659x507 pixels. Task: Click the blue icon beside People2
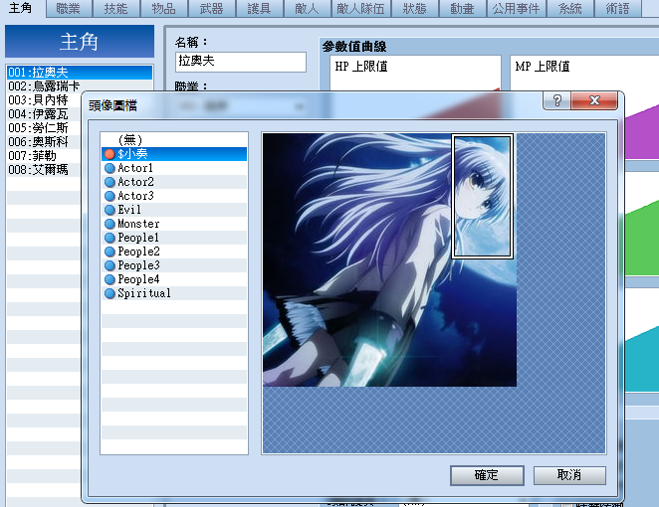pyautogui.click(x=110, y=252)
